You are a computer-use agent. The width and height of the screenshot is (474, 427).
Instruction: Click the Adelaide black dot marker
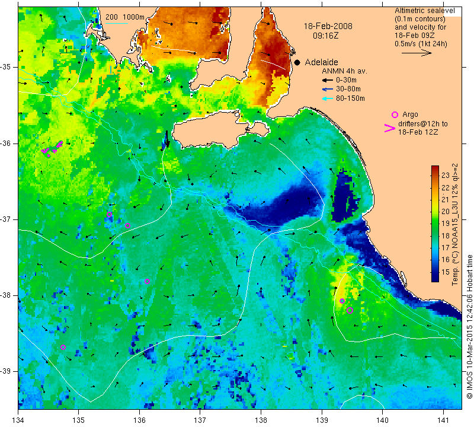(297, 62)
